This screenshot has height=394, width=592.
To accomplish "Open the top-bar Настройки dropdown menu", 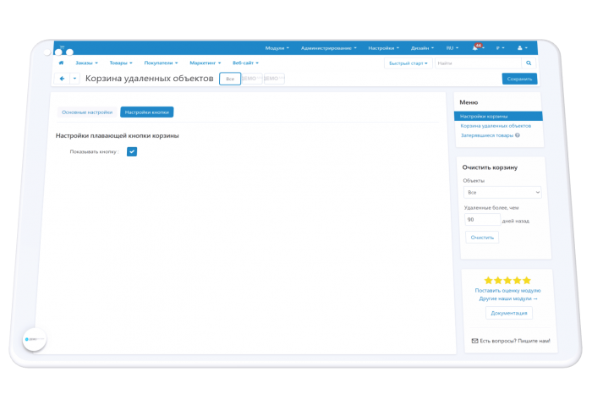I will (x=384, y=48).
